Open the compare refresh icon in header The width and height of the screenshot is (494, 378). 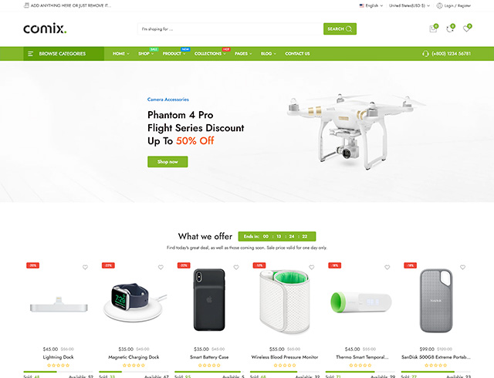point(450,29)
